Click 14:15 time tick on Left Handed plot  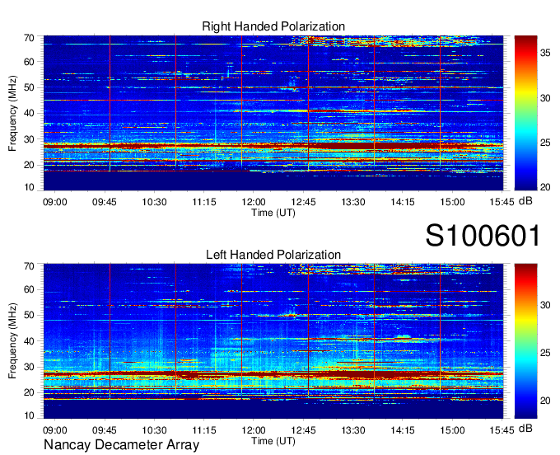[x=403, y=430]
